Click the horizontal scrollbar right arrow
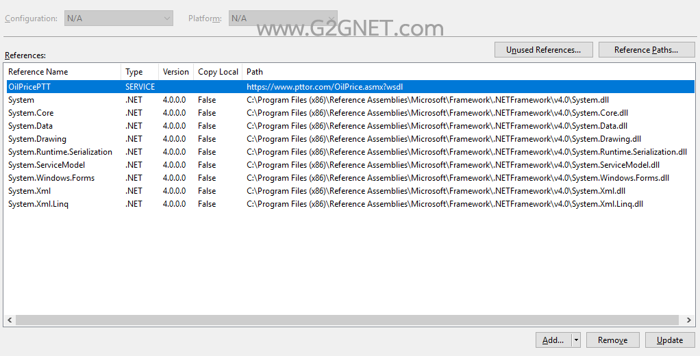 (x=689, y=320)
